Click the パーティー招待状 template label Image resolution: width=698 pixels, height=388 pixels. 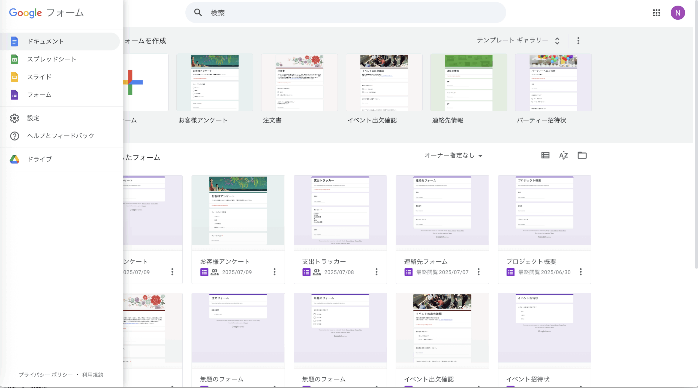(541, 120)
